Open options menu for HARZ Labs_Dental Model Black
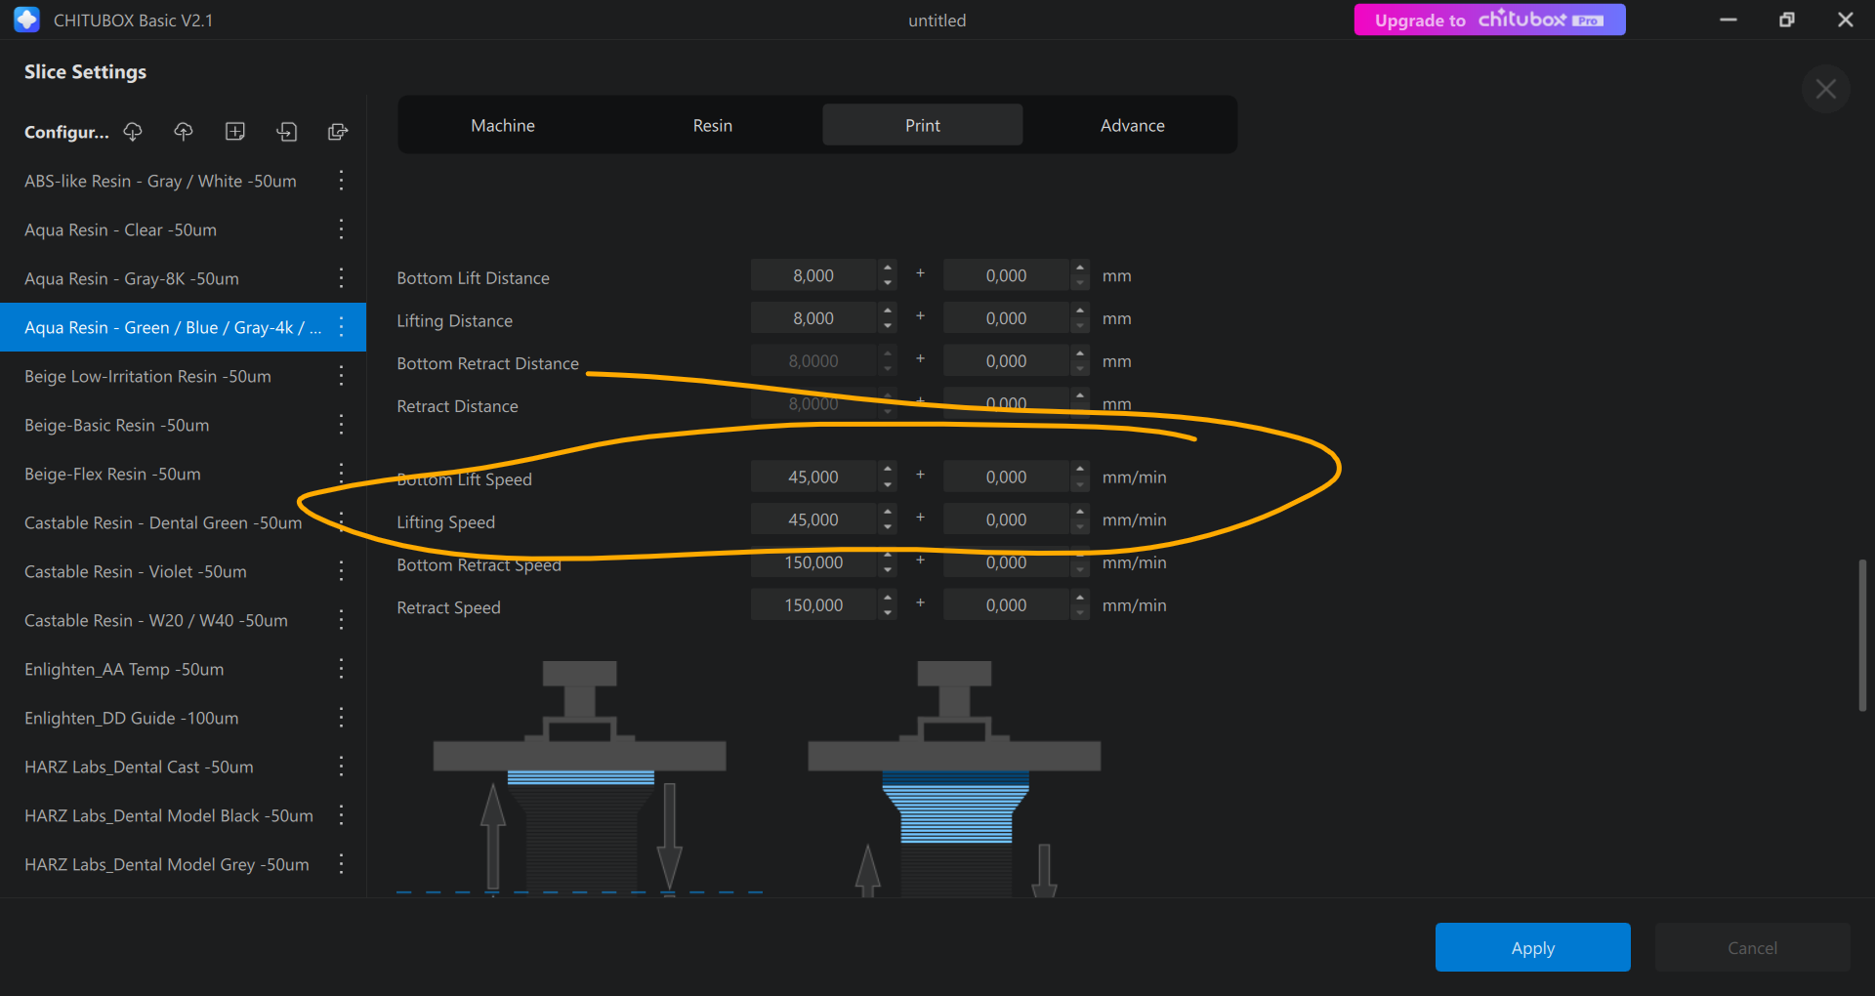This screenshot has width=1875, height=996. (341, 815)
